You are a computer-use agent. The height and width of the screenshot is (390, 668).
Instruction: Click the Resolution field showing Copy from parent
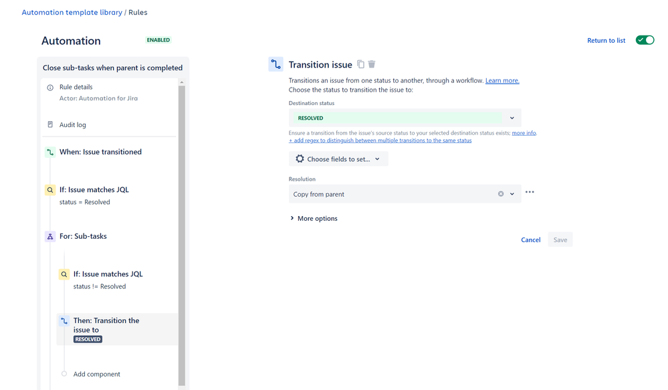[x=405, y=194]
